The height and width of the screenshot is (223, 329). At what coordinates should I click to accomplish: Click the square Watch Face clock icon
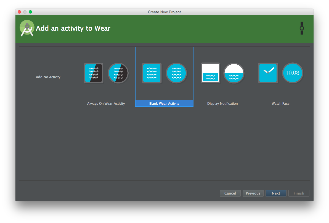(268, 73)
